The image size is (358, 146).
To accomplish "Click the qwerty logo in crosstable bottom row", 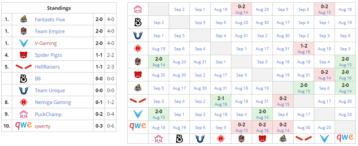I will point(345,138).
